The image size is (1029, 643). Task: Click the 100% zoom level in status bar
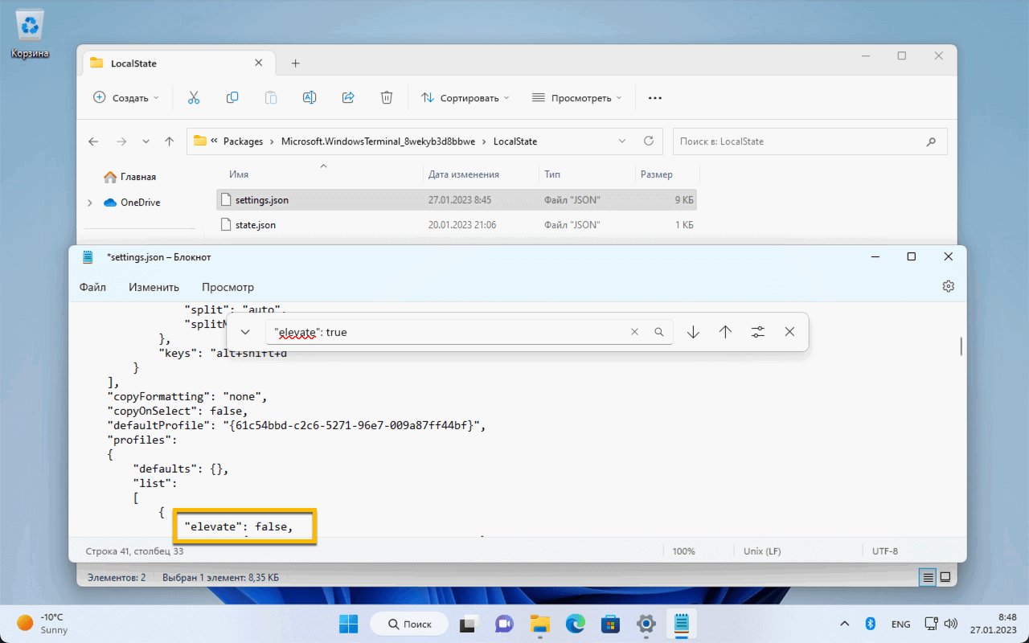pyautogui.click(x=683, y=551)
